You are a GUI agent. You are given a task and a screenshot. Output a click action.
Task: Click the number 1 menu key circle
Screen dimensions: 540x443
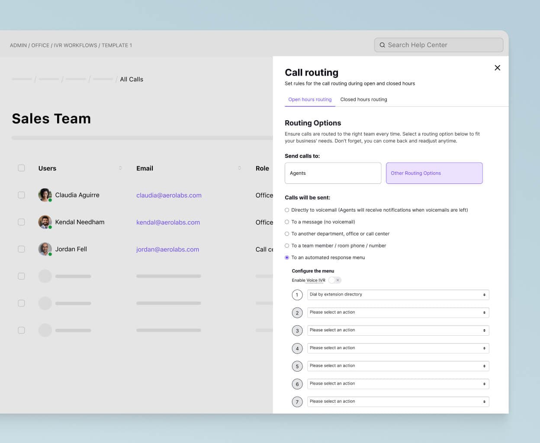tap(297, 295)
